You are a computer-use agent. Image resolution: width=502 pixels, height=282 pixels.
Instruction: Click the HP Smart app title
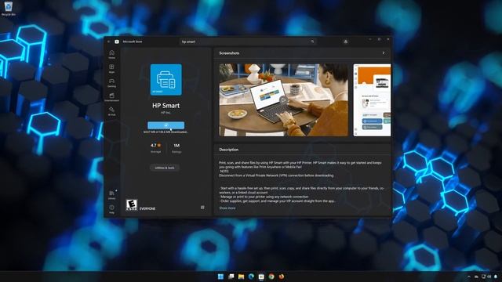[x=166, y=106]
